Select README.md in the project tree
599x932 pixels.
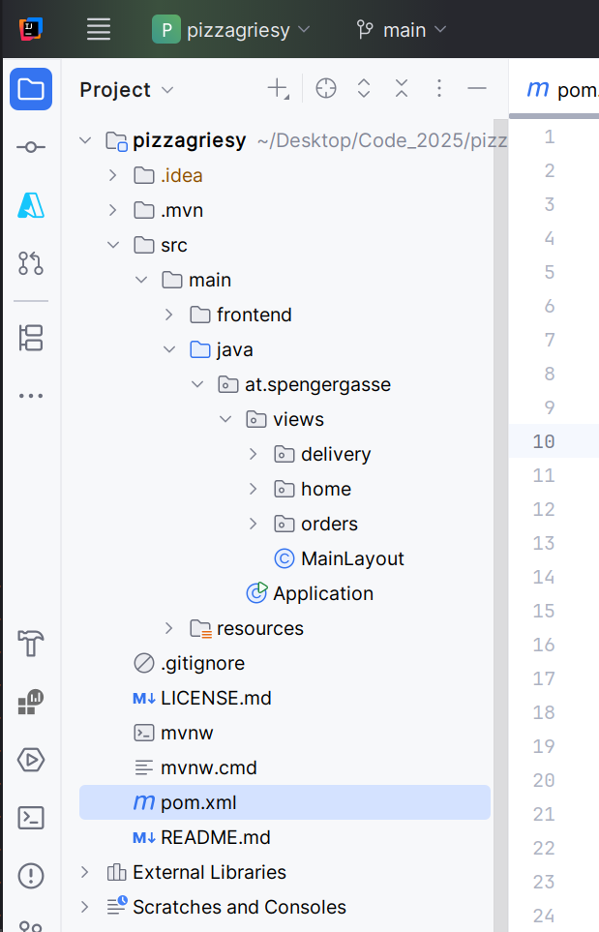coord(215,837)
